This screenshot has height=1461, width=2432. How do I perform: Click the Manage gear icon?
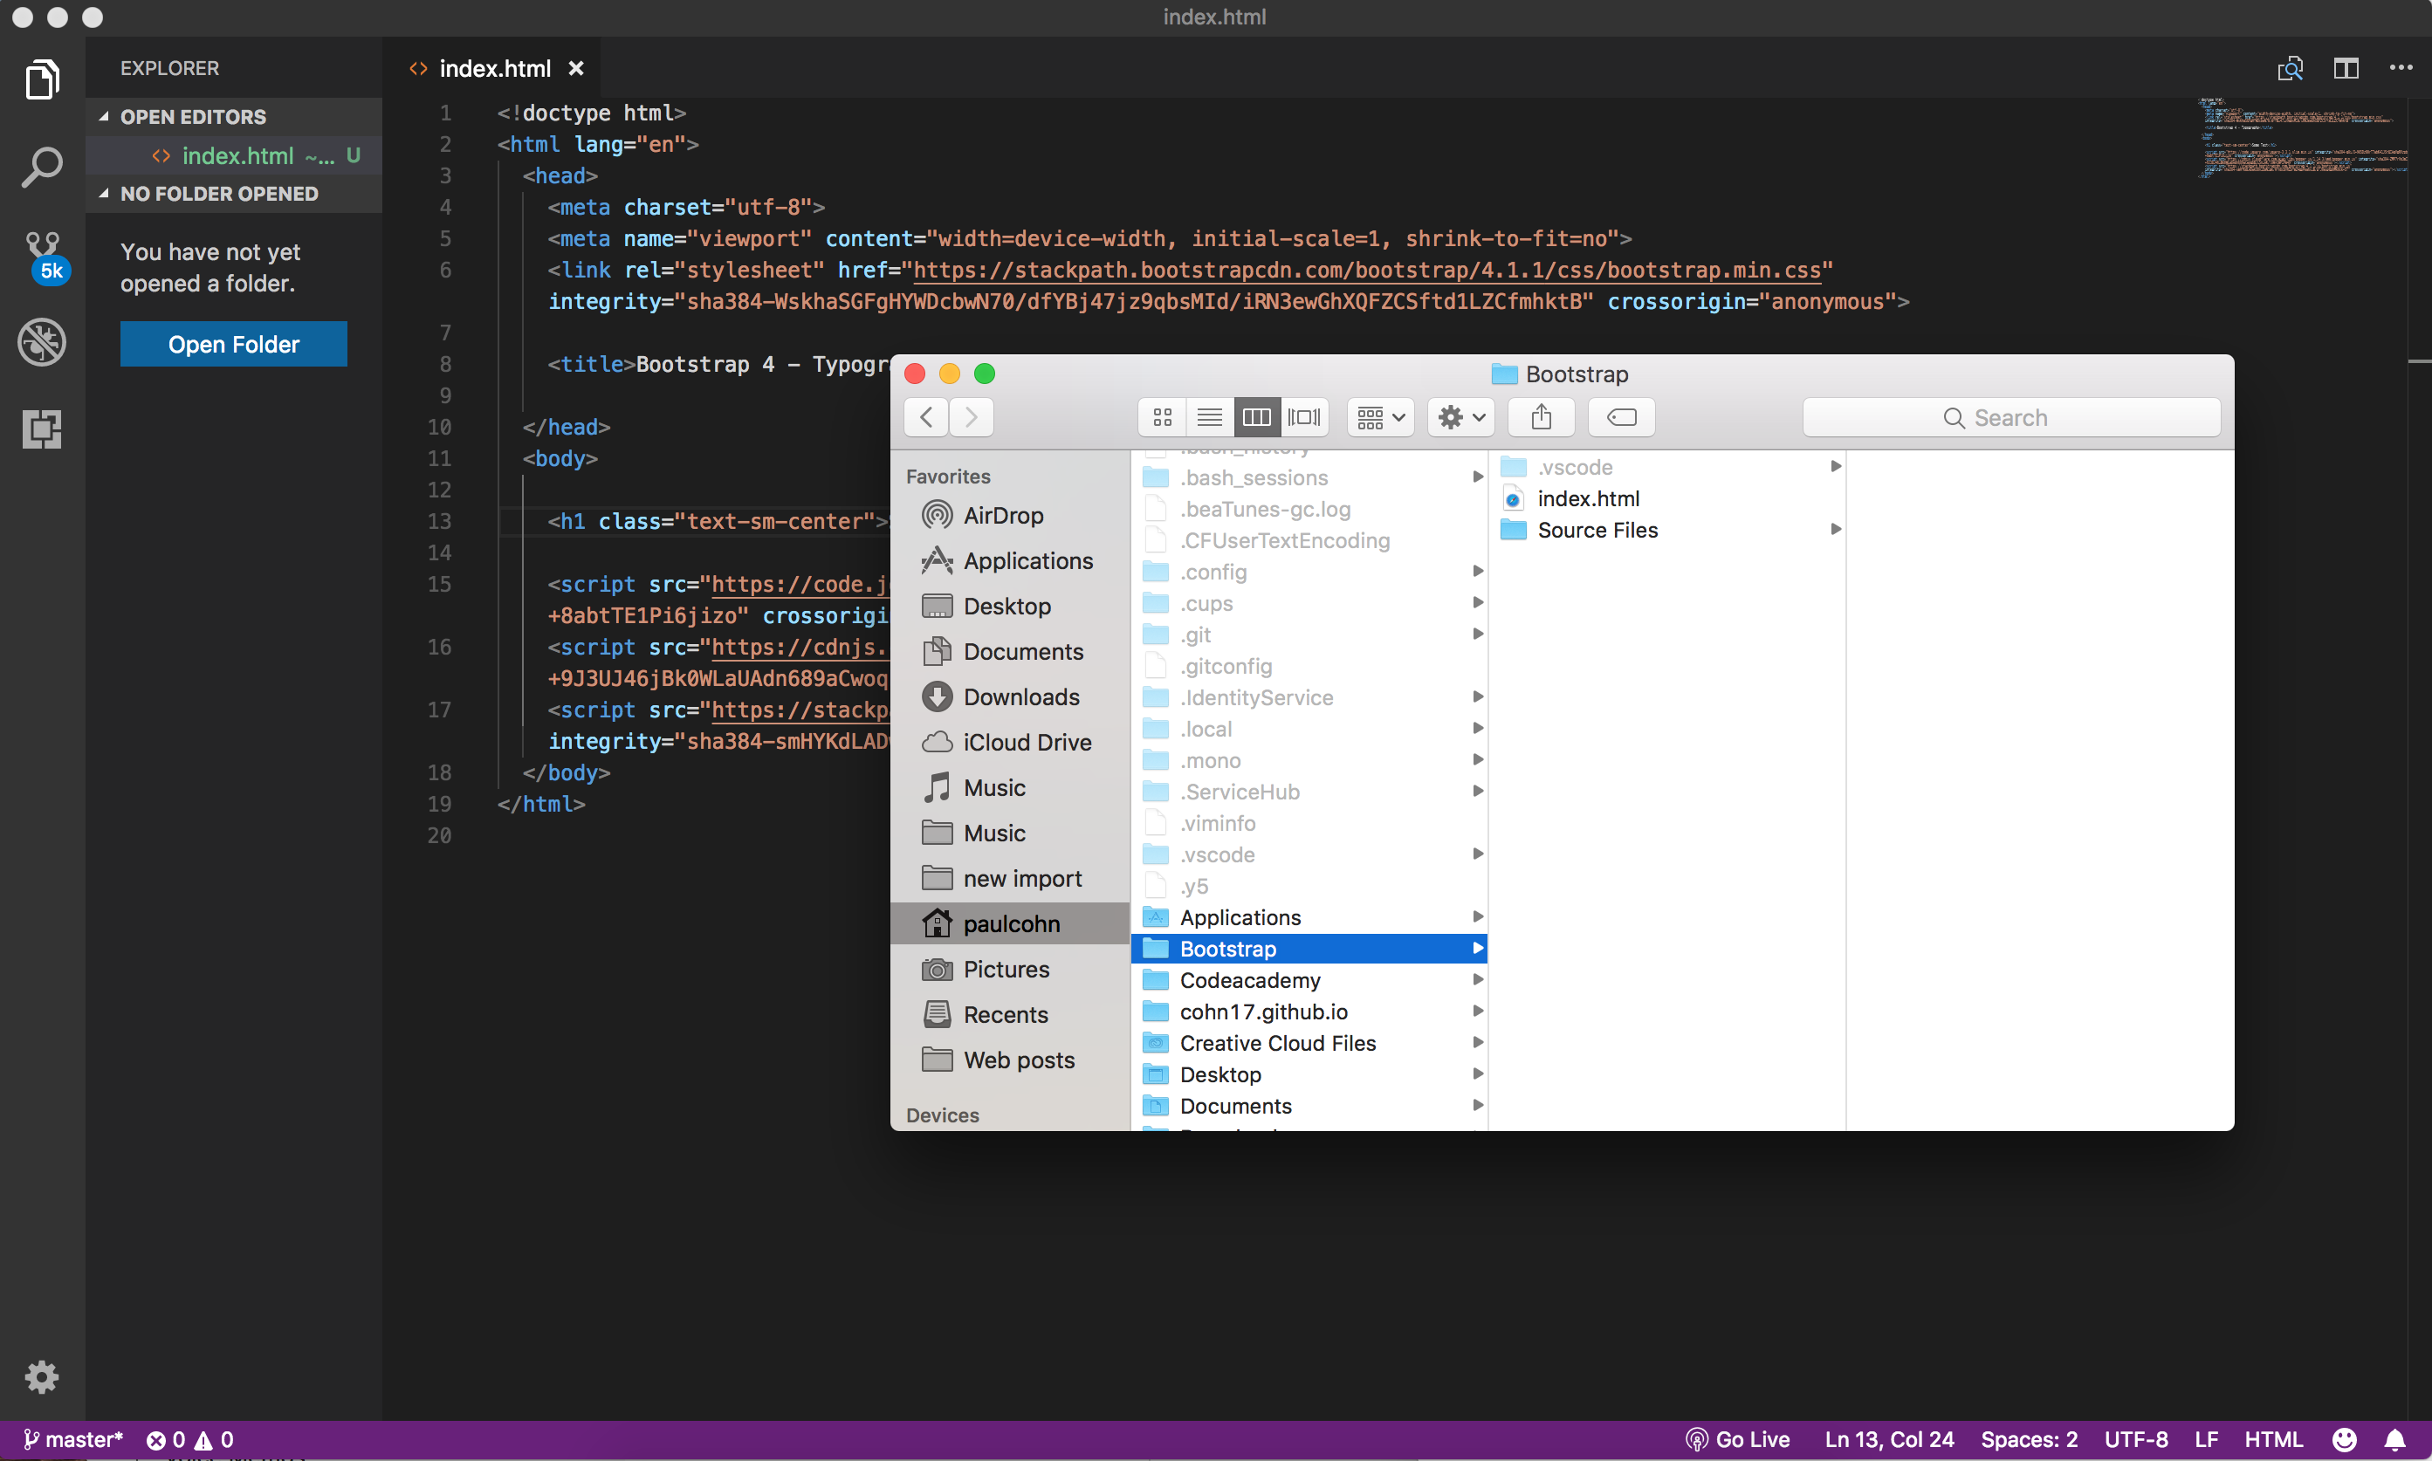(41, 1376)
